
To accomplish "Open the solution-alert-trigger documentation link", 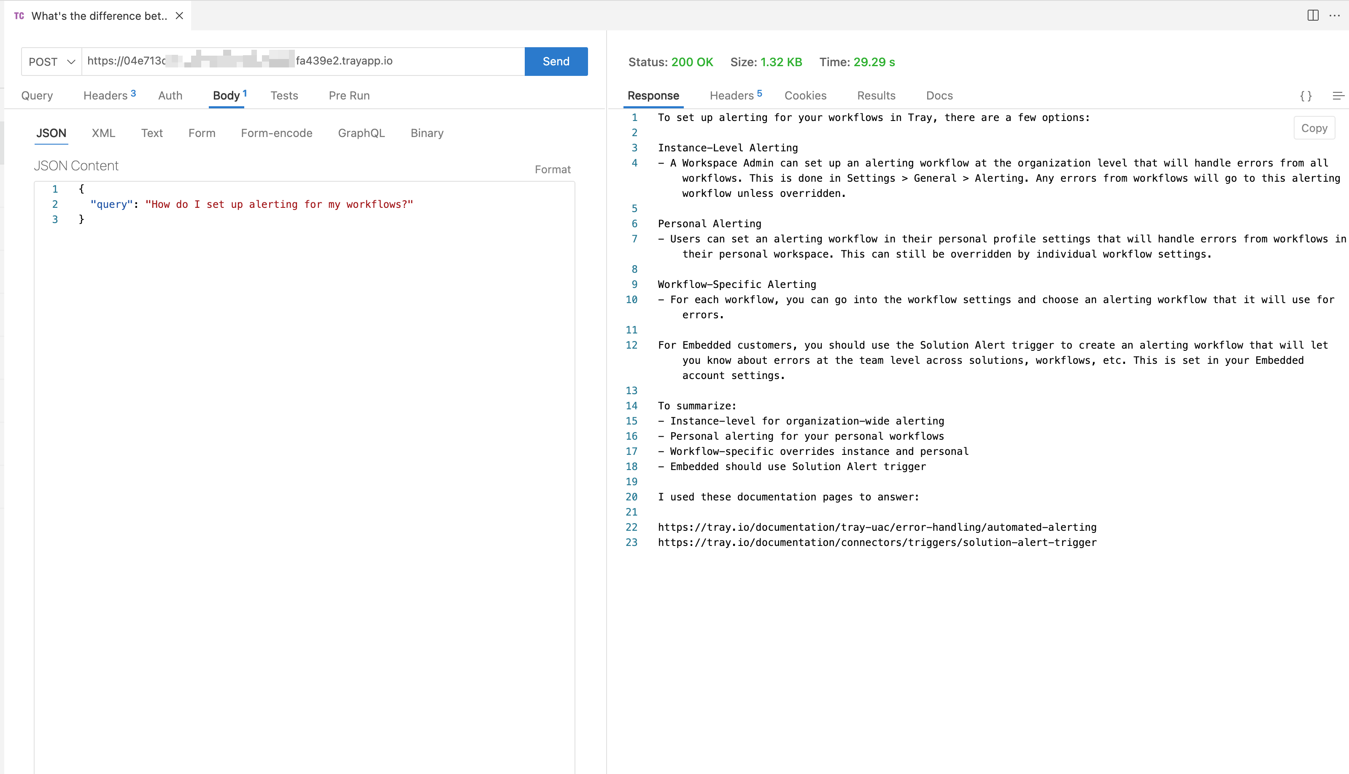I will click(x=877, y=542).
